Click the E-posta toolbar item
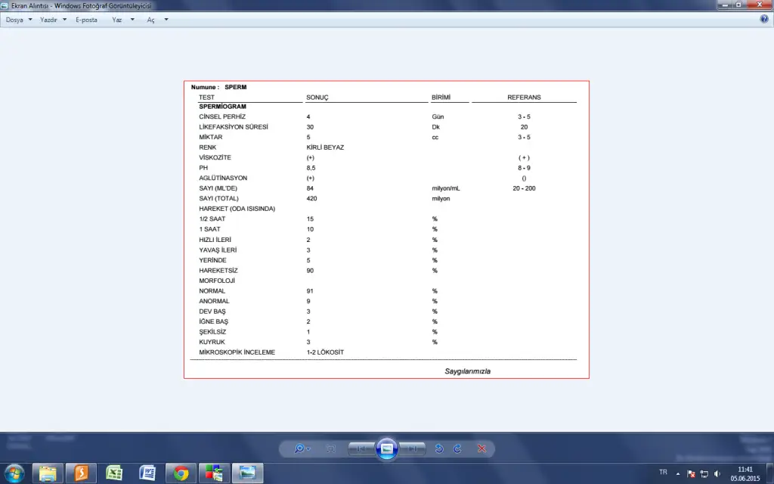This screenshot has height=484, width=774. [86, 20]
